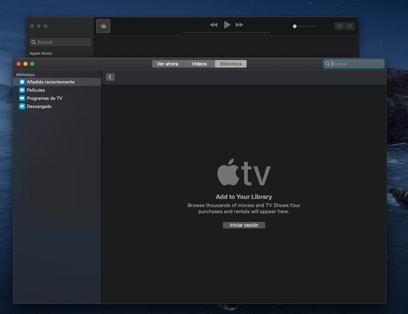Screen dimensions: 408x314
Task: Focus the TV app Buscar field
Action: point(354,64)
